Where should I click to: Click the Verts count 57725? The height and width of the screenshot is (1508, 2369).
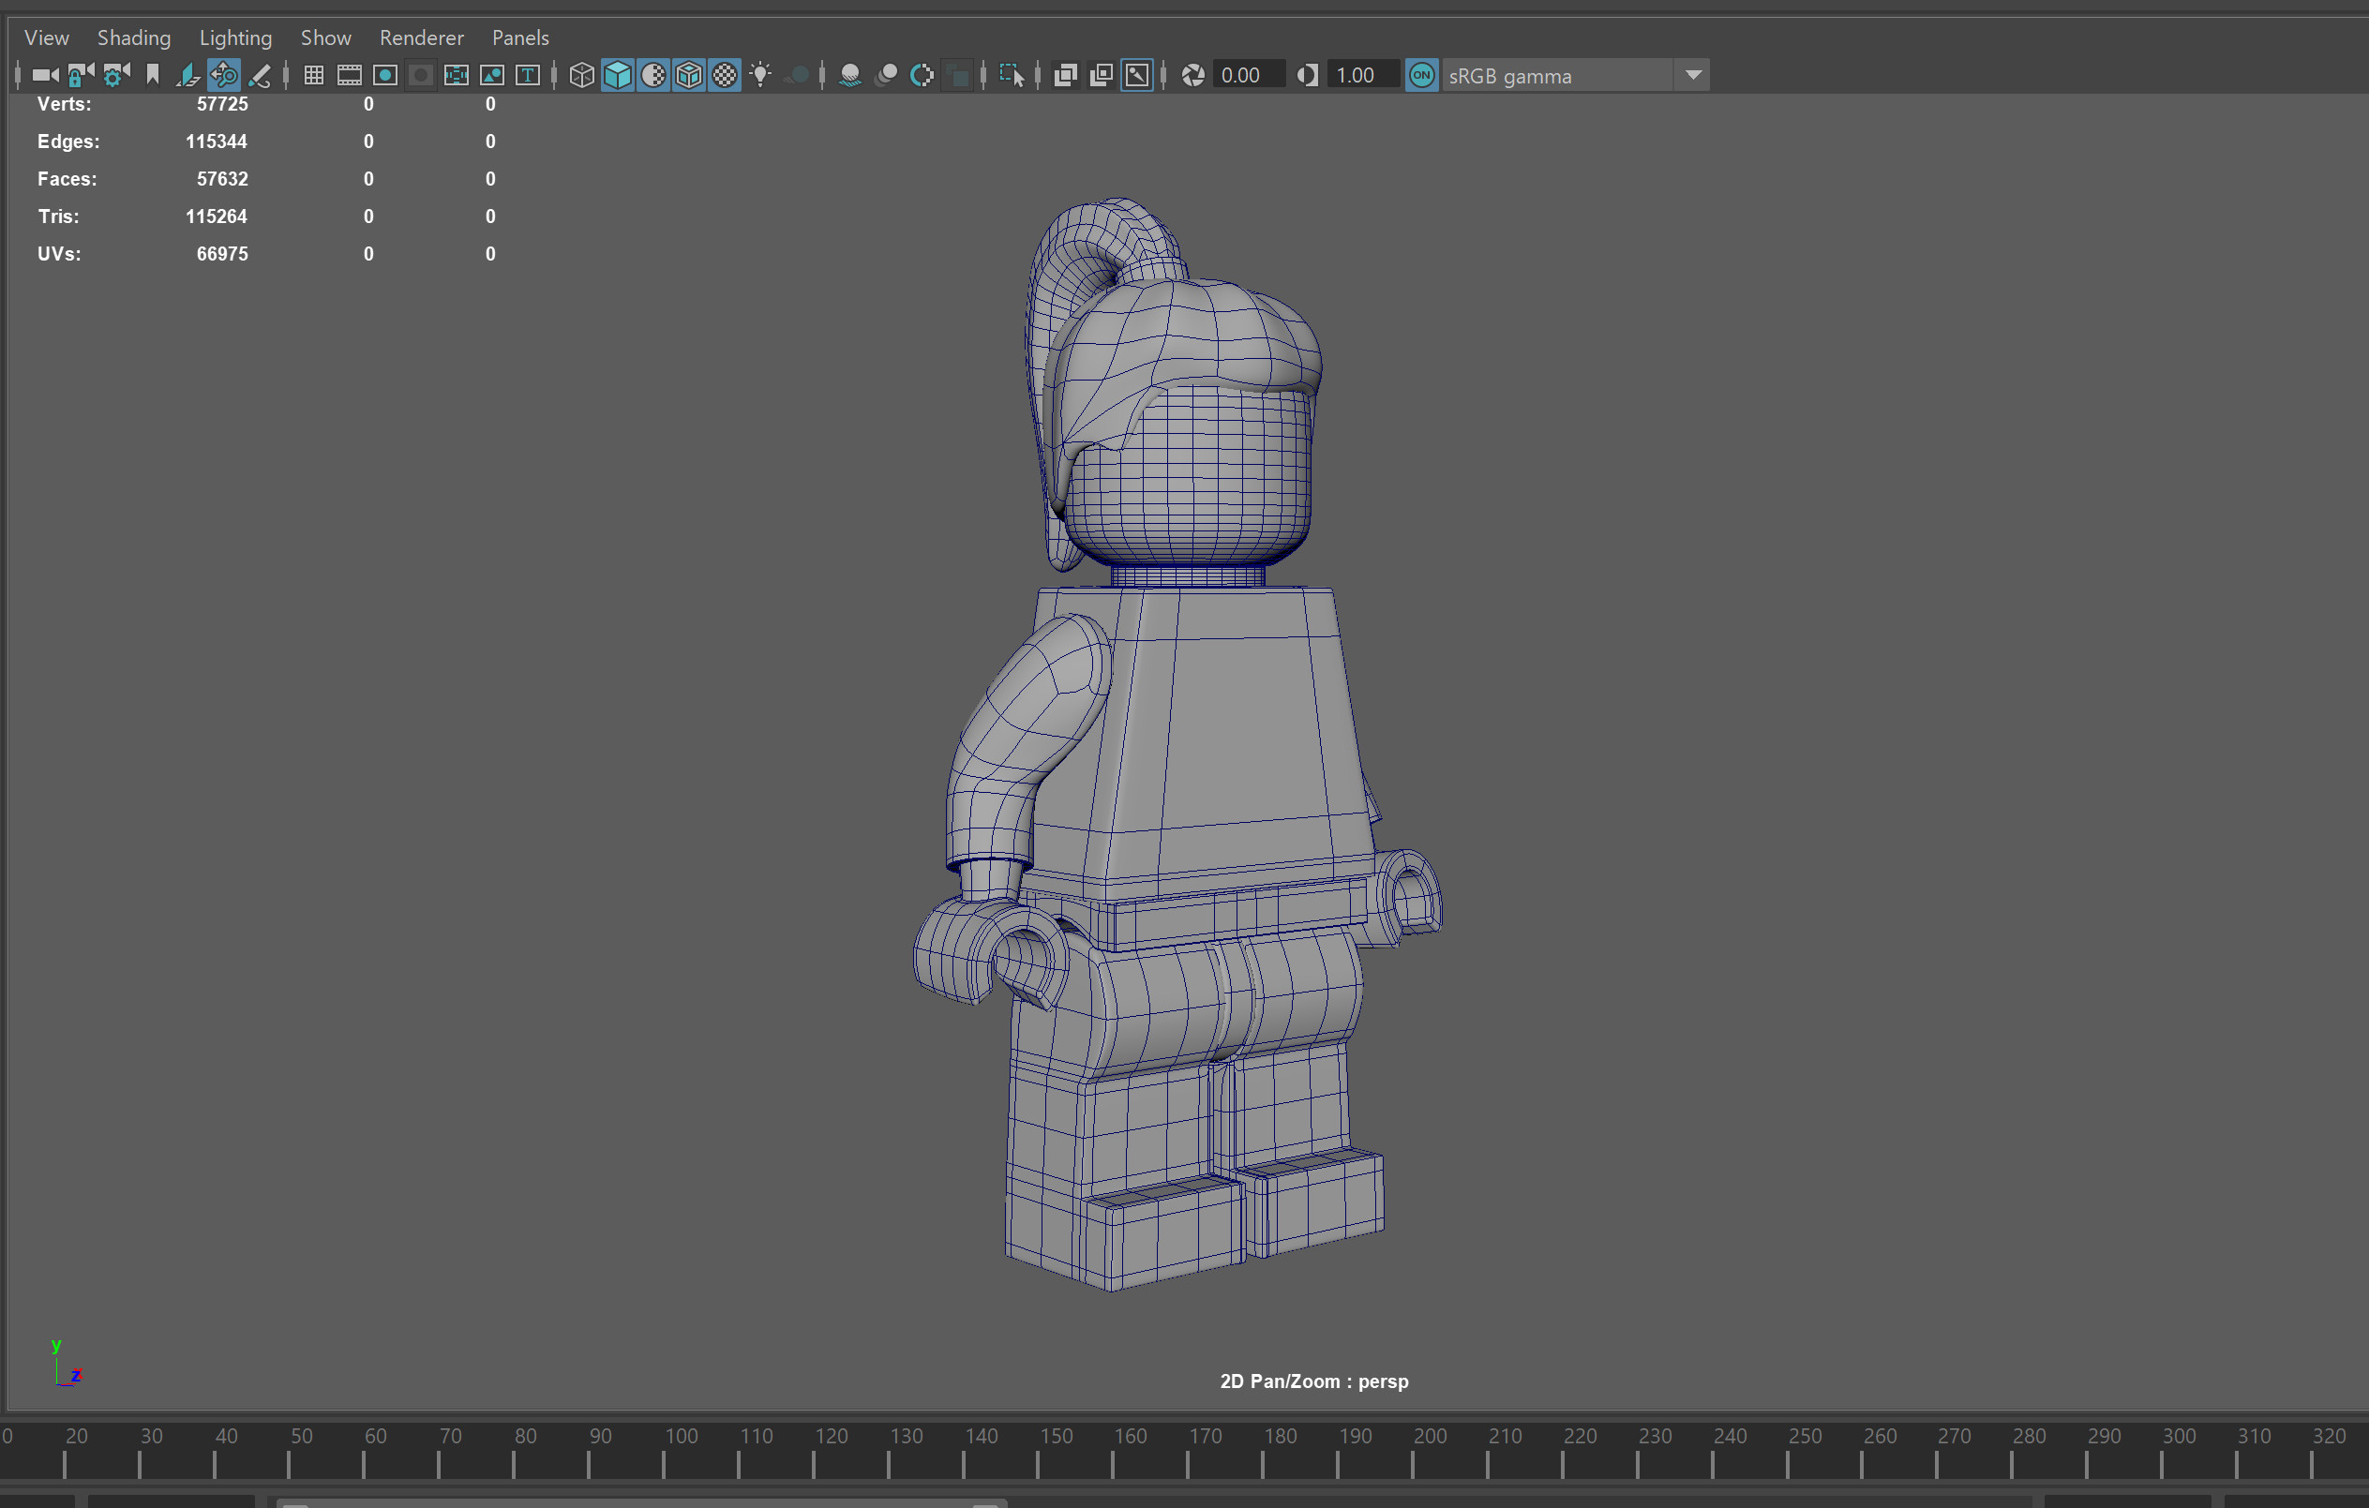tap(222, 104)
